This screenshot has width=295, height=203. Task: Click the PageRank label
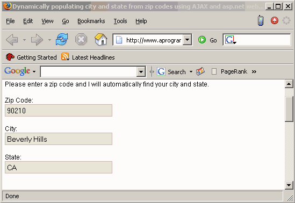point(234,71)
